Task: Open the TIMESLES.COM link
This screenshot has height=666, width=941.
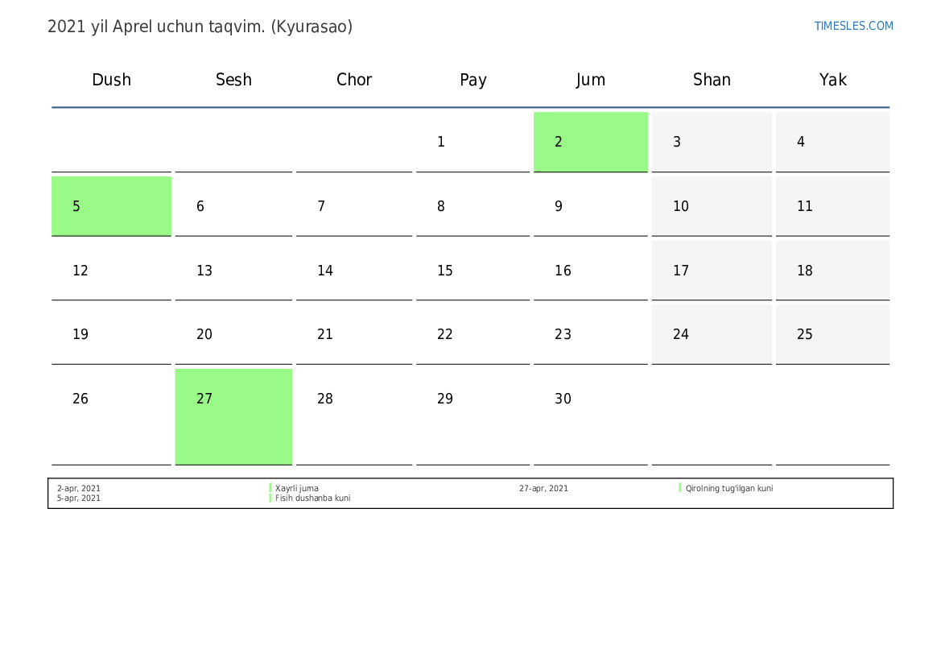Action: [x=853, y=26]
